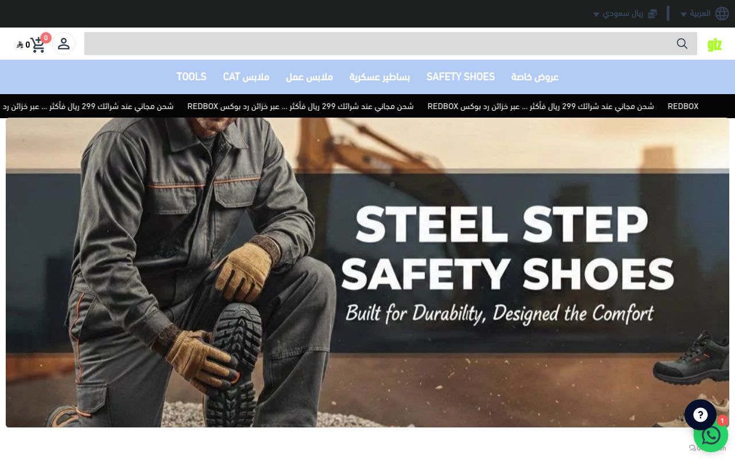Open the user account icon
Image resolution: width=735 pixels, height=459 pixels.
point(64,44)
